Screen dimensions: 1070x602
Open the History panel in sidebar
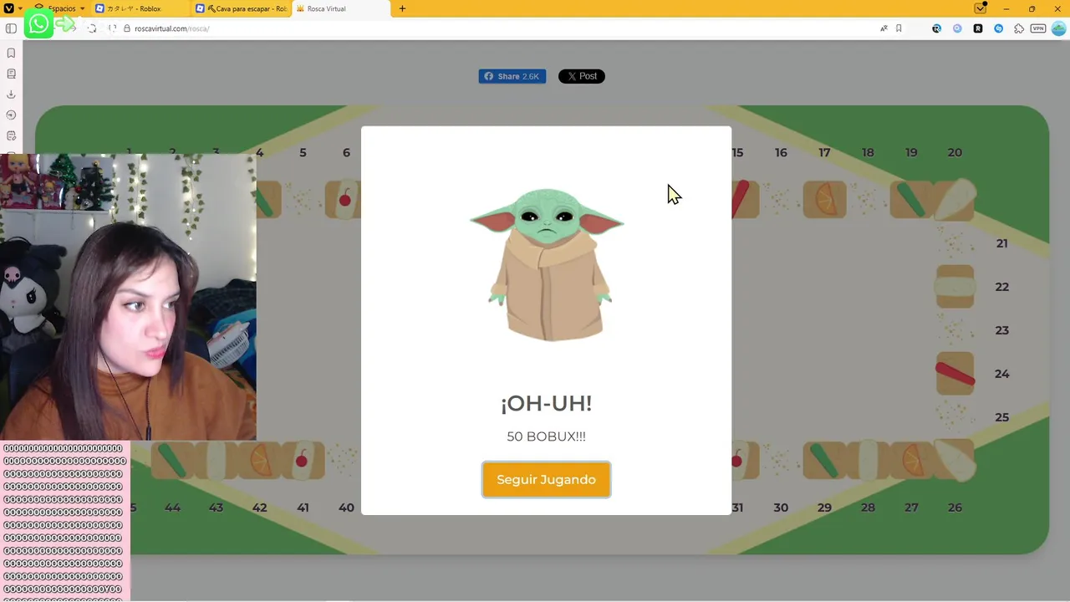click(11, 115)
